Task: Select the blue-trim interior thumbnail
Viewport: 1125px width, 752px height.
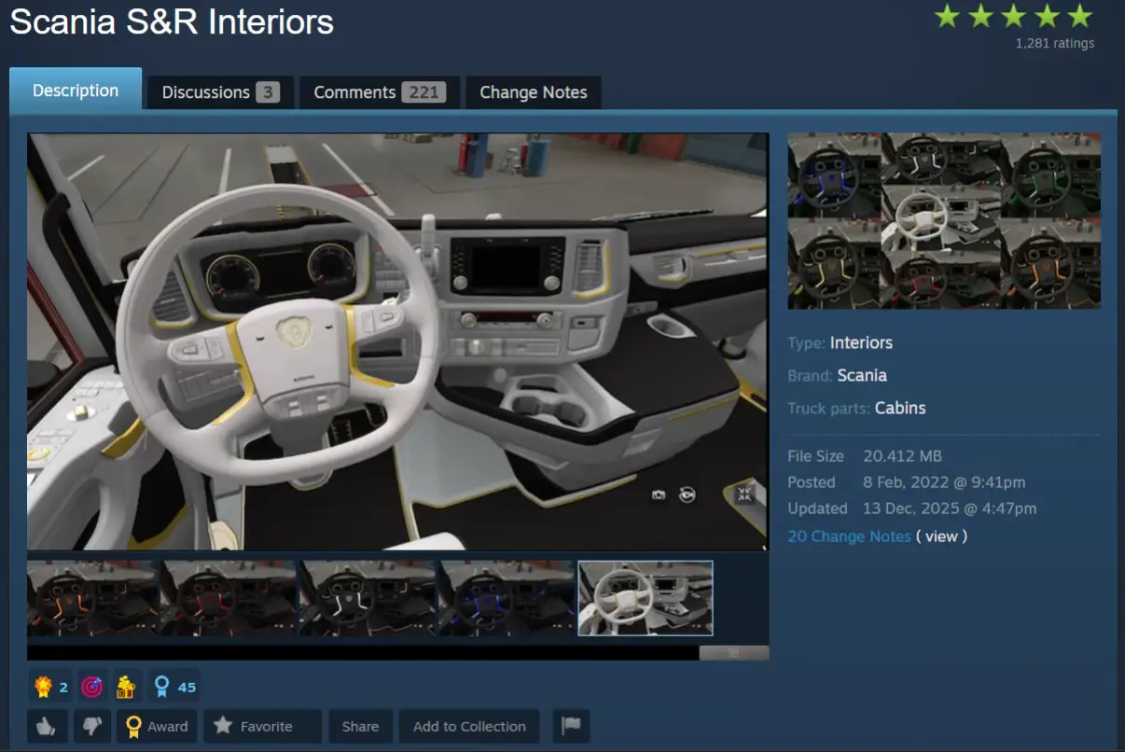Action: (507, 598)
